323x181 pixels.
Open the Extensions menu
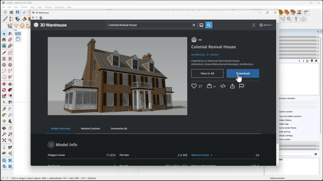(x=59, y=7)
